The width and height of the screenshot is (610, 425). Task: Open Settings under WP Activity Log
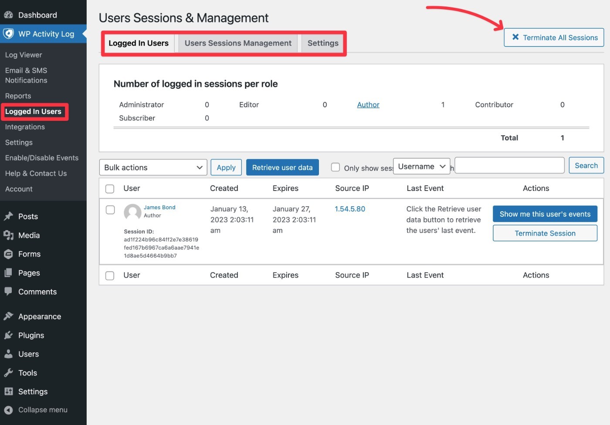(x=19, y=142)
